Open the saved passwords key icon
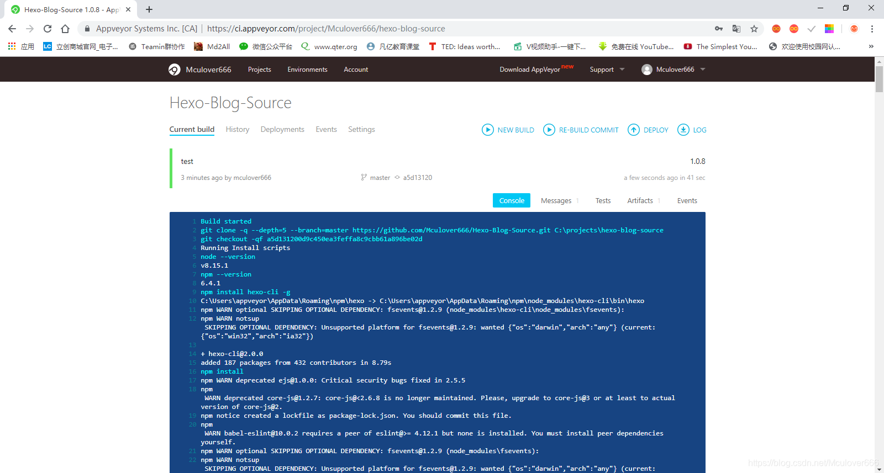The width and height of the screenshot is (884, 473). click(719, 29)
